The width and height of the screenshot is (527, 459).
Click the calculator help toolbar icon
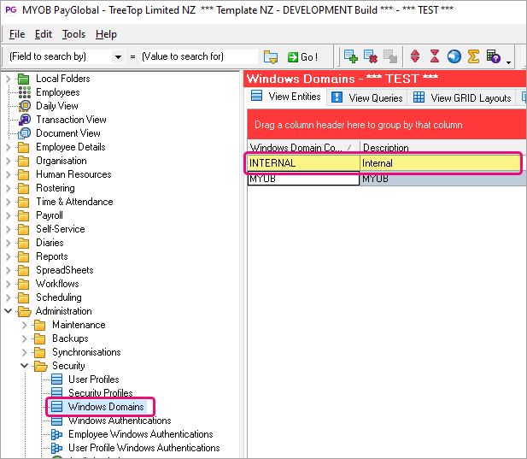coord(493,56)
